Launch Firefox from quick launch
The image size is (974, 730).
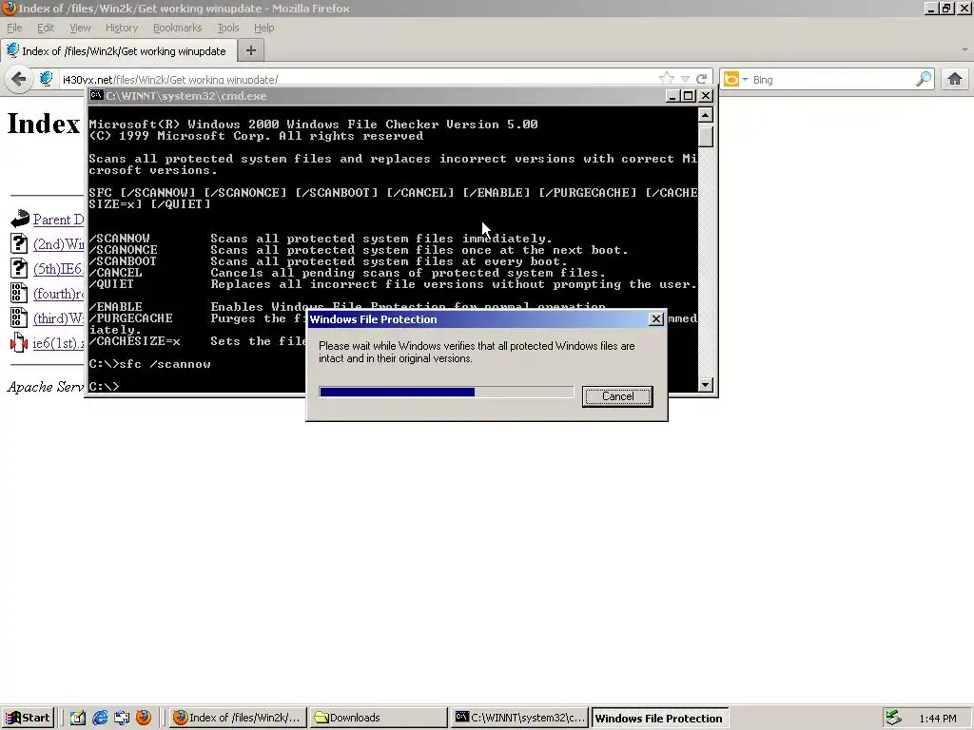144,718
